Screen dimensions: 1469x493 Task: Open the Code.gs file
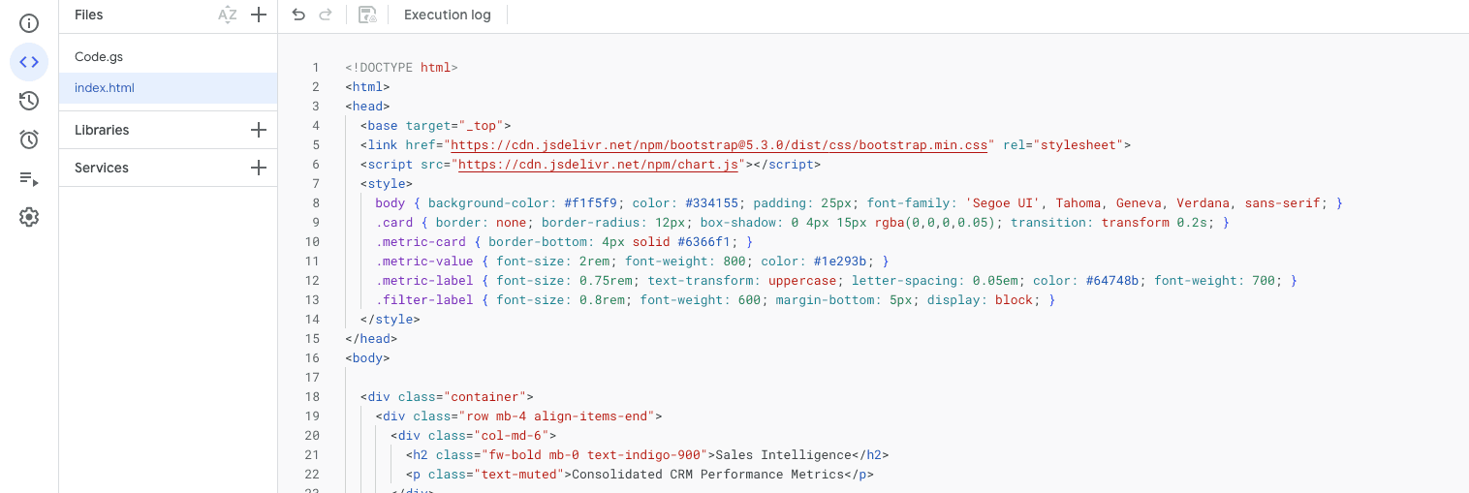[99, 57]
